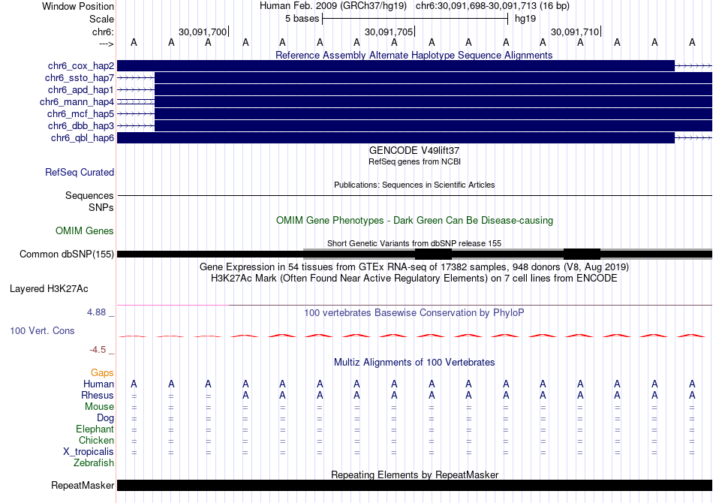Click the chr6_mcf_hap5 dark blue alignment bar
Screen dimensions: 713x503
pos(433,113)
